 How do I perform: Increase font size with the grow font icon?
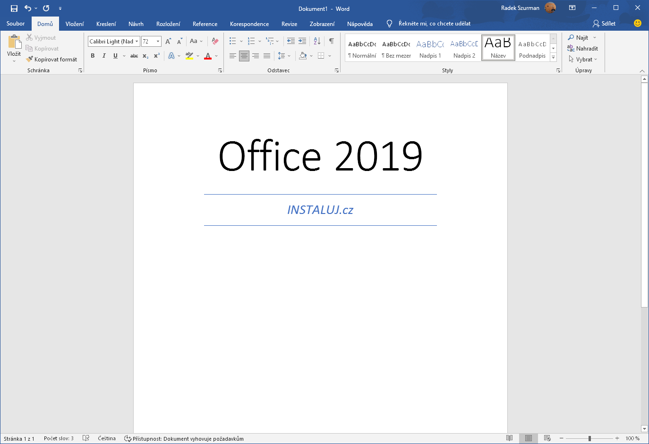(x=168, y=41)
